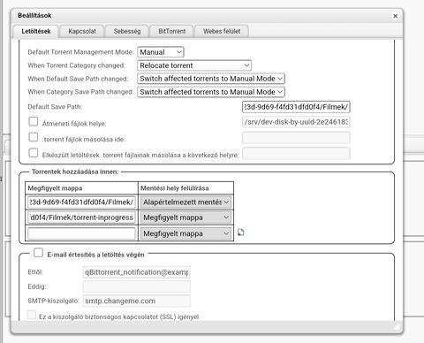Switch to the Kapcsolat tab
The image size is (424, 343).
click(82, 31)
